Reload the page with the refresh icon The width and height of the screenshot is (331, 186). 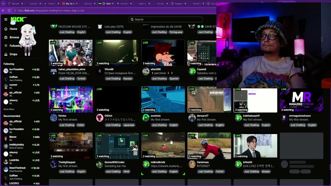[x=9, y=11]
